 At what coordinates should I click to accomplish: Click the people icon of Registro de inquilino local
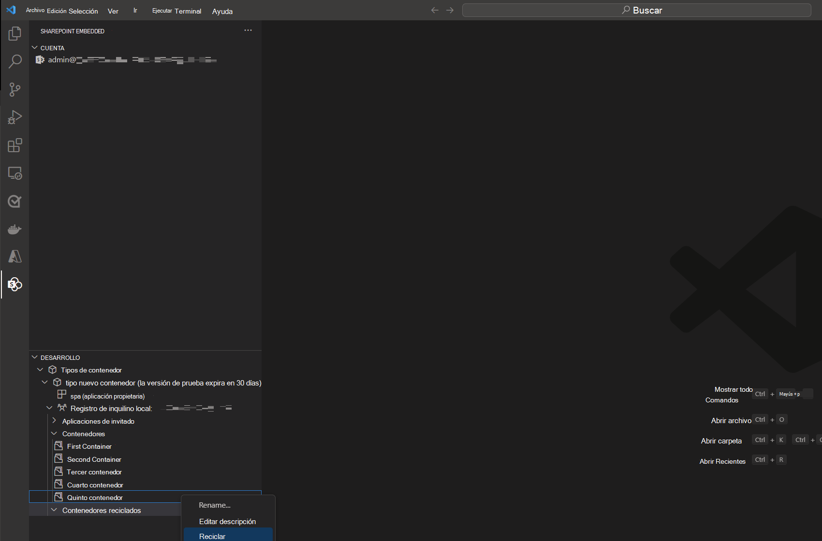click(x=62, y=408)
